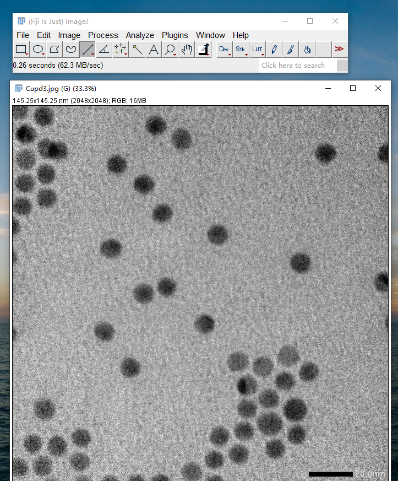The height and width of the screenshot is (481, 398).
Task: Open the Stk stacks menu dropdown
Action: pyautogui.click(x=241, y=50)
